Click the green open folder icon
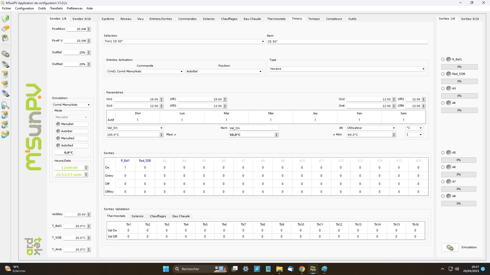This screenshot has width=490, height=275. 5,19
